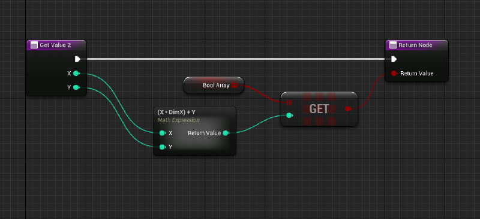Click the GET node array input pin
The width and height of the screenshot is (480, 219).
(x=289, y=103)
